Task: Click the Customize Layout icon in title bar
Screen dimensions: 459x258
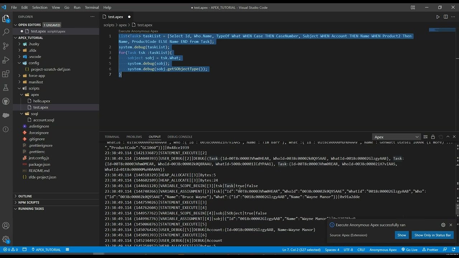Action: [x=413, y=7]
